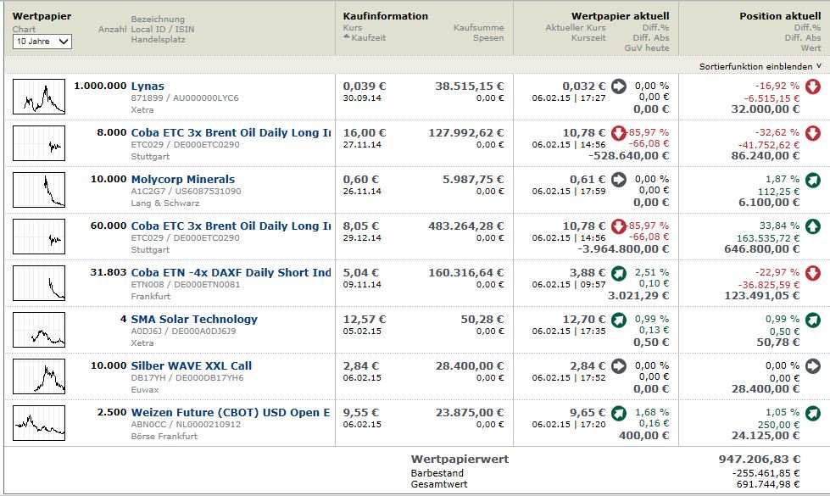The height and width of the screenshot is (496, 830).
Task: Open chart thumbnail of 8.000 Coba ETC row
Action: point(39,143)
